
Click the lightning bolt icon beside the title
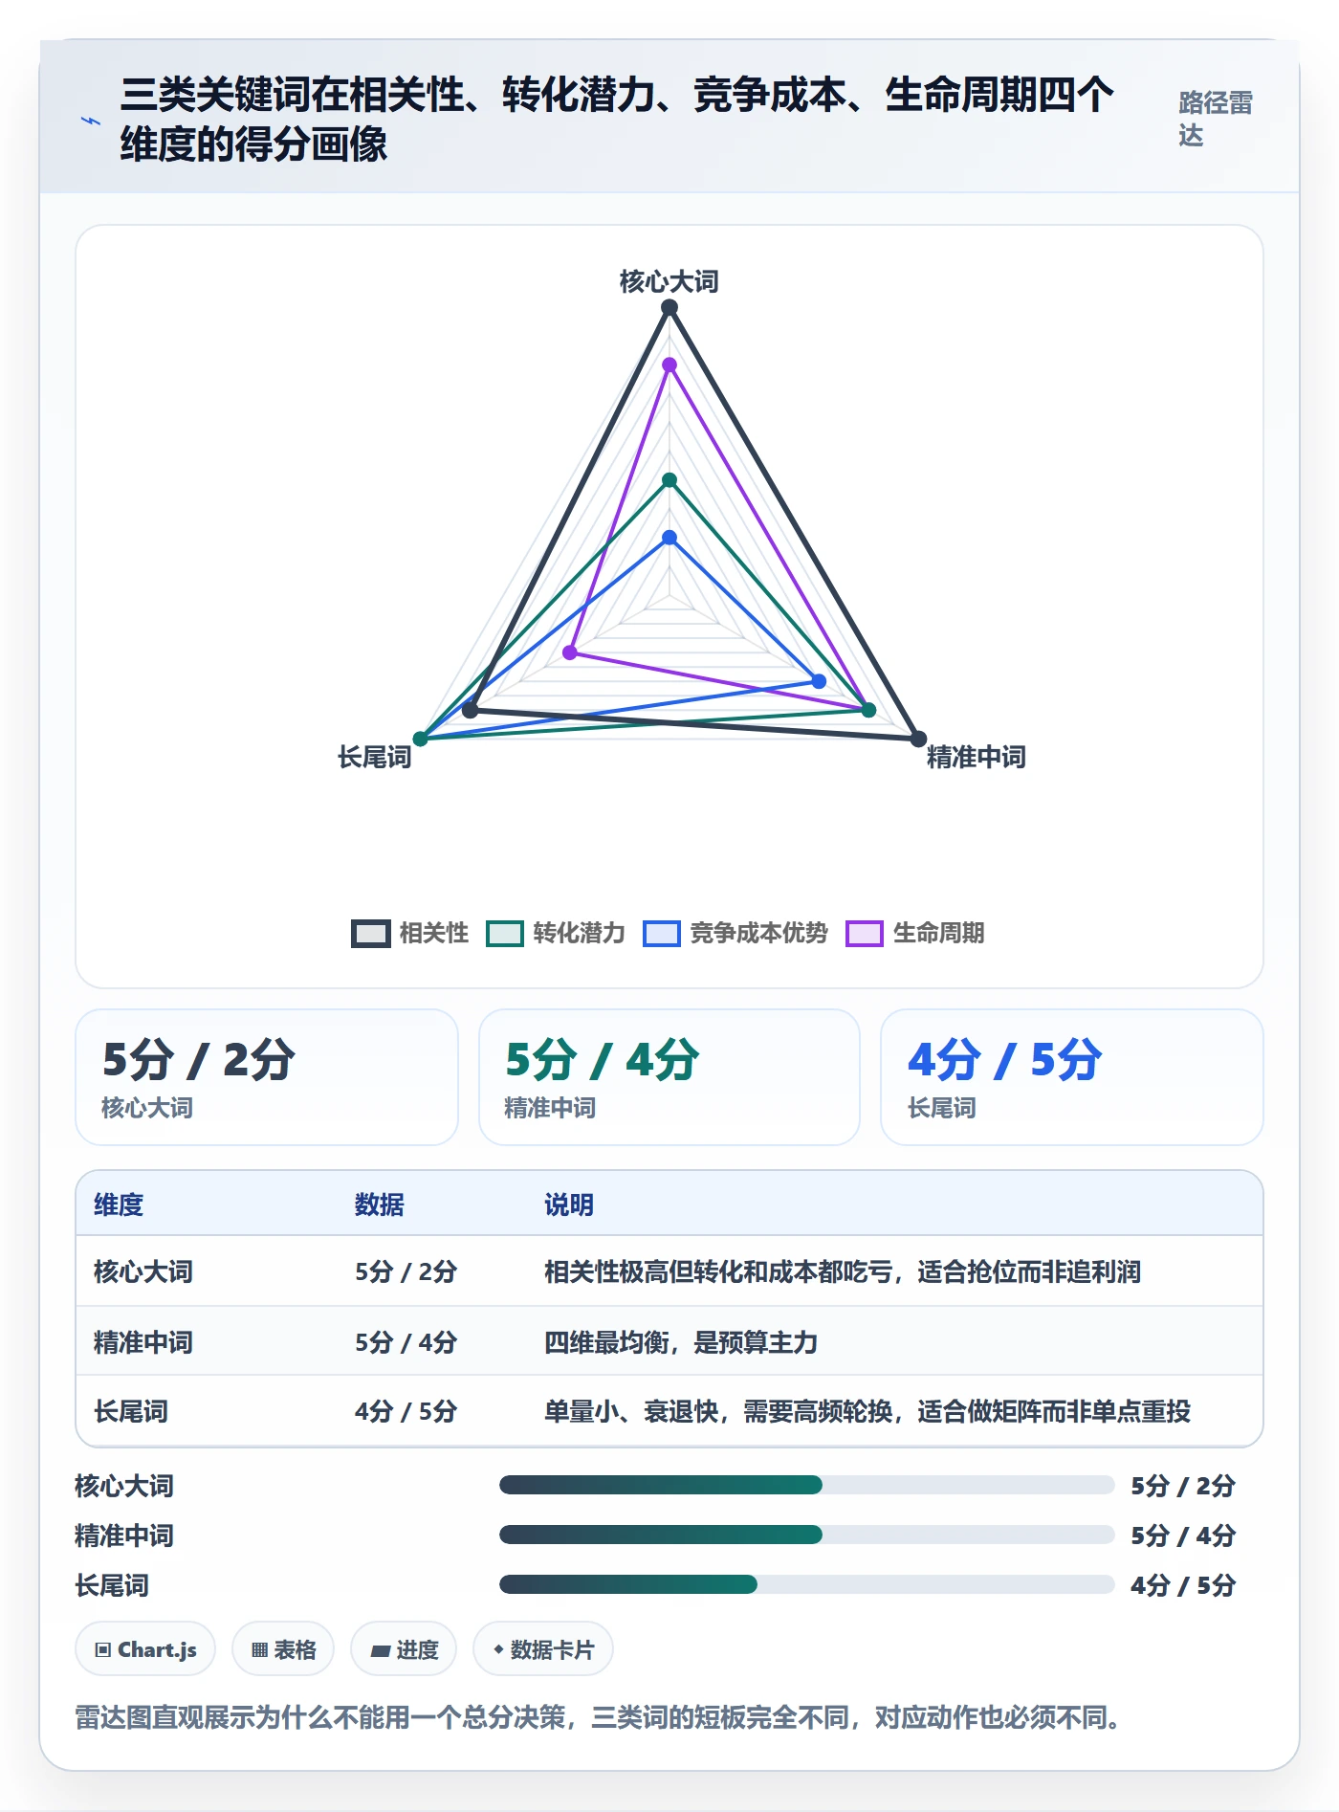(91, 121)
